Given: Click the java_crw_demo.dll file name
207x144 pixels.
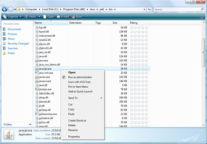Looking at the screenshot, I should click(x=49, y=65).
